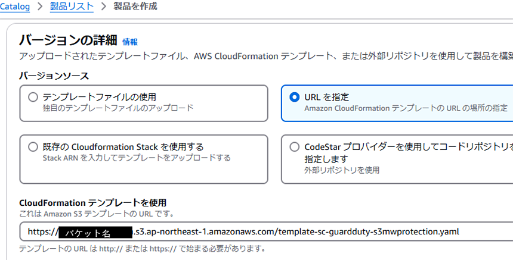Click the Amazon CloudFormation テンプレートの URL description

[x=406, y=108]
